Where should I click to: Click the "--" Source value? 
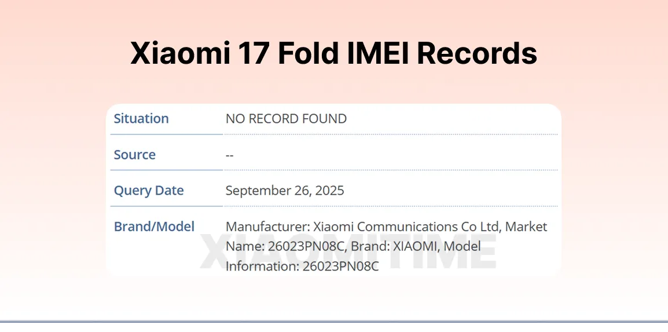coord(230,155)
